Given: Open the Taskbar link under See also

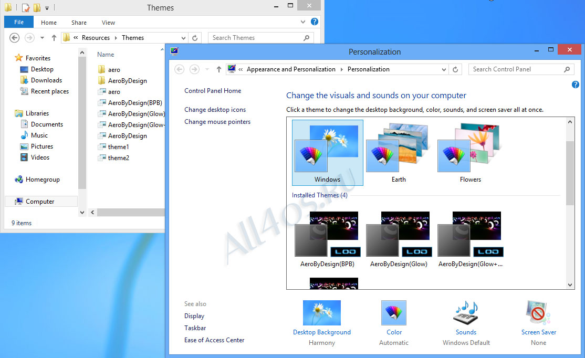Looking at the screenshot, I should click(195, 328).
